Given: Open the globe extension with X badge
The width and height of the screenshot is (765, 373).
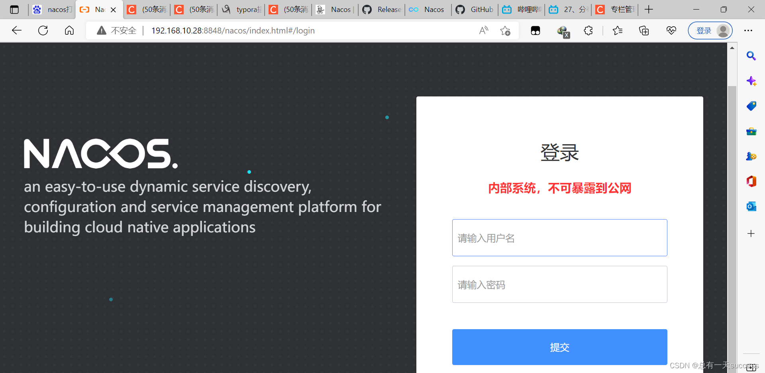Looking at the screenshot, I should tap(563, 31).
